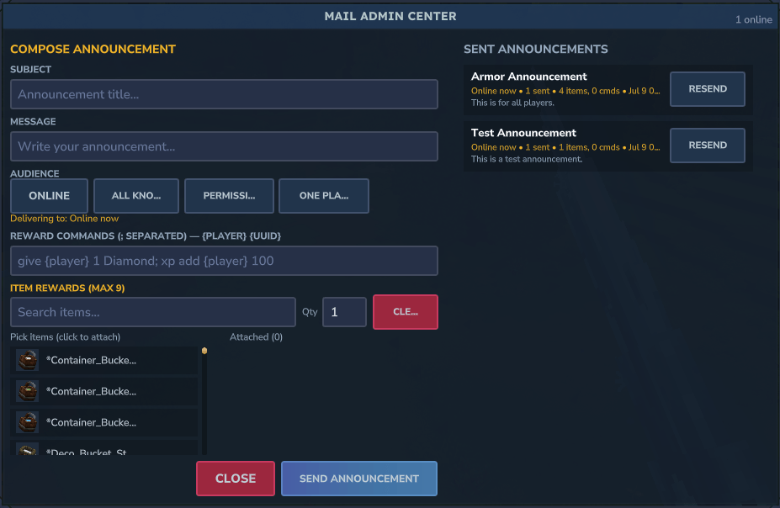Click 'This is a test announcement.' text
780x508 pixels.
tap(526, 159)
